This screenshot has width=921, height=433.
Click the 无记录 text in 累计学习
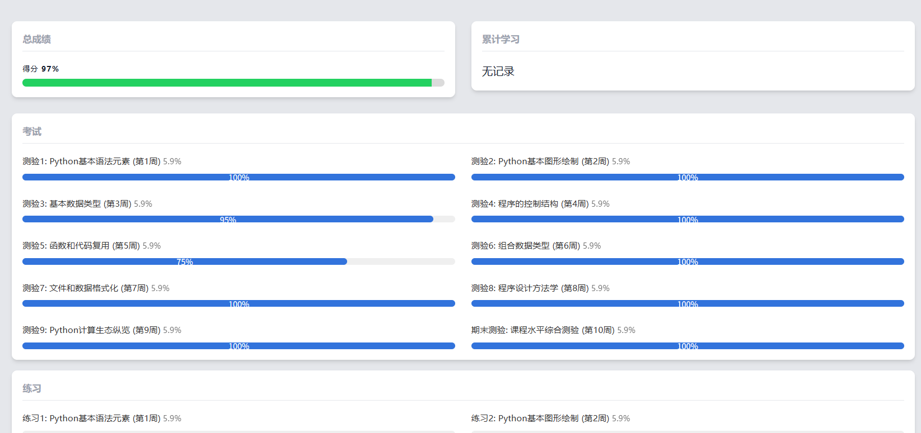tap(498, 72)
